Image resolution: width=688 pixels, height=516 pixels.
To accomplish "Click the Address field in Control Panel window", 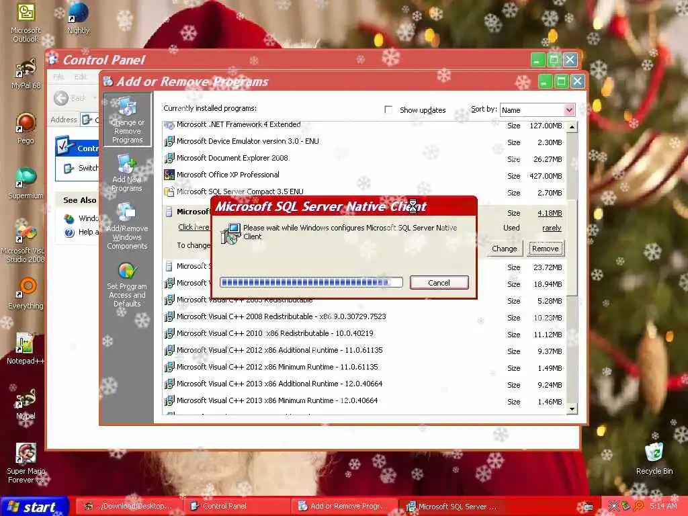I will [x=89, y=120].
